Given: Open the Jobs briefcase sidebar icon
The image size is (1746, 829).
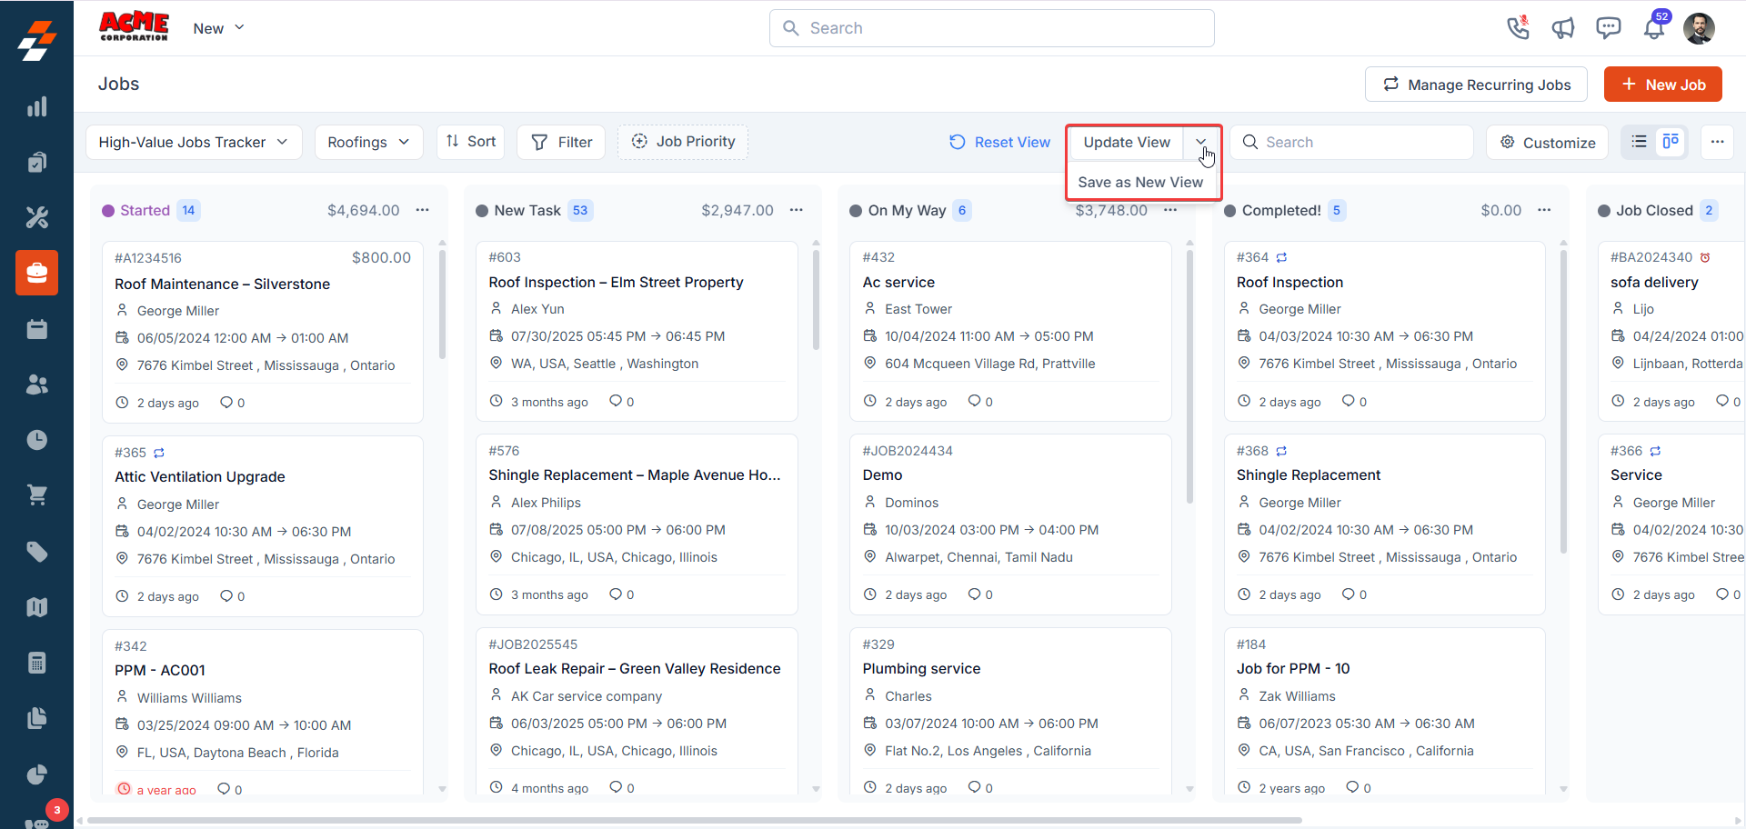Looking at the screenshot, I should point(36,273).
